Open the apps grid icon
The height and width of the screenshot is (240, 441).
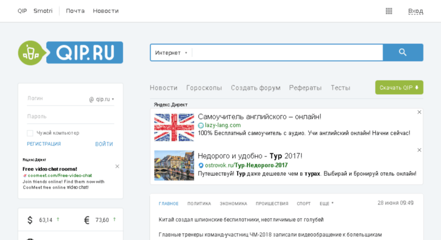tap(389, 11)
